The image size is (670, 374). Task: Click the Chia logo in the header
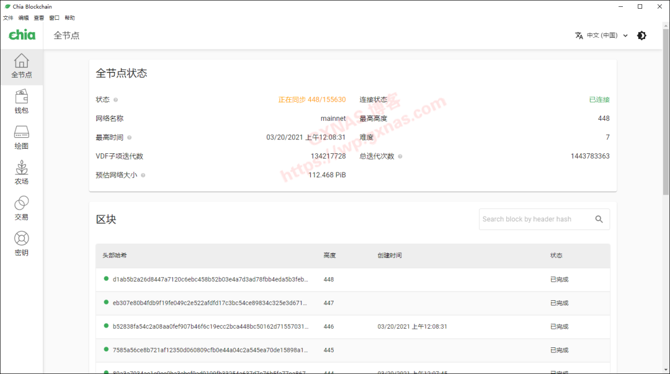[x=22, y=35]
